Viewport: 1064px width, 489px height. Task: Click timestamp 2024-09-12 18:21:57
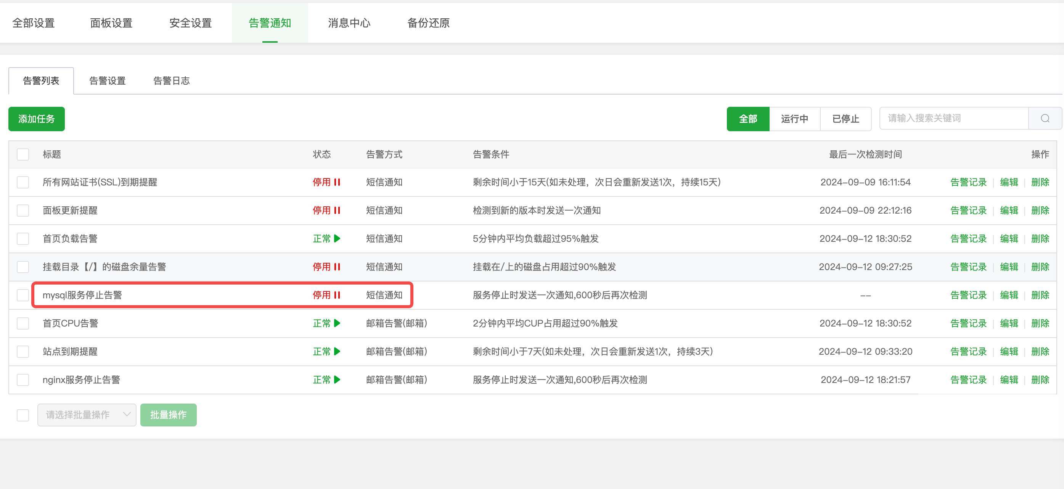pyautogui.click(x=865, y=380)
